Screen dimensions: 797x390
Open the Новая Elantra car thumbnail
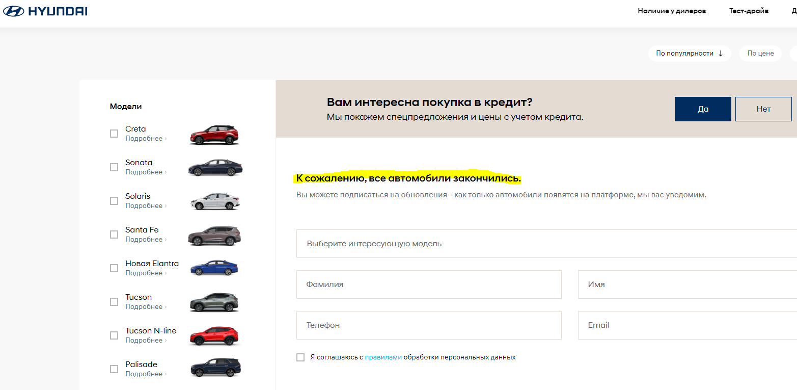pos(214,268)
